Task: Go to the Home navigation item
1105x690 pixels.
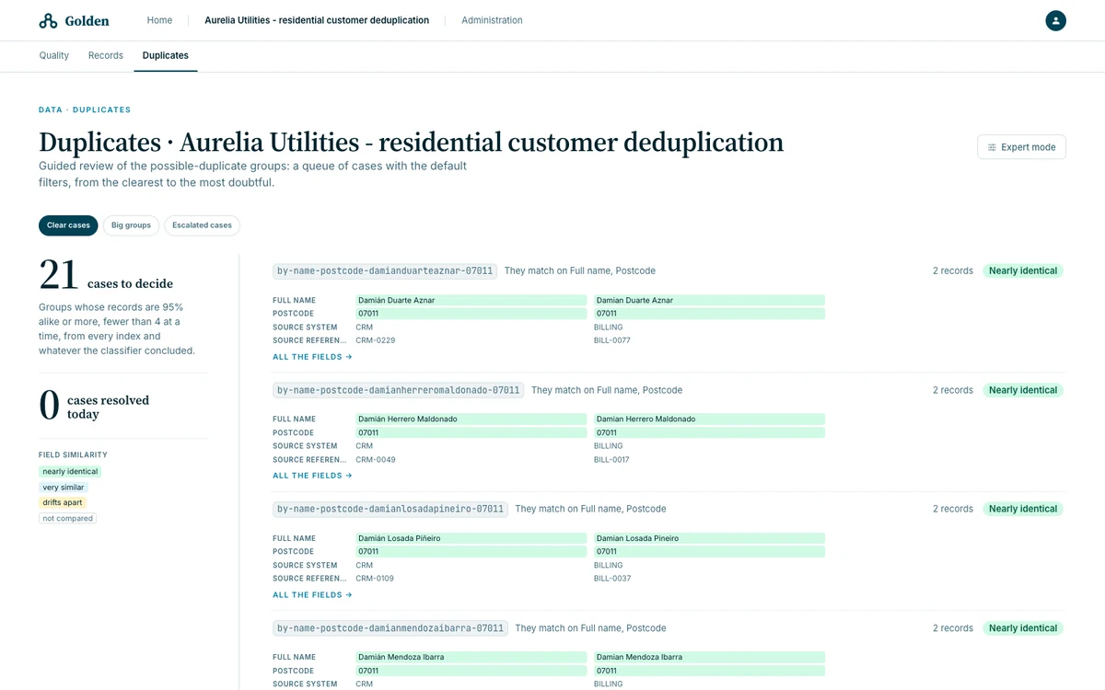Action: click(159, 20)
